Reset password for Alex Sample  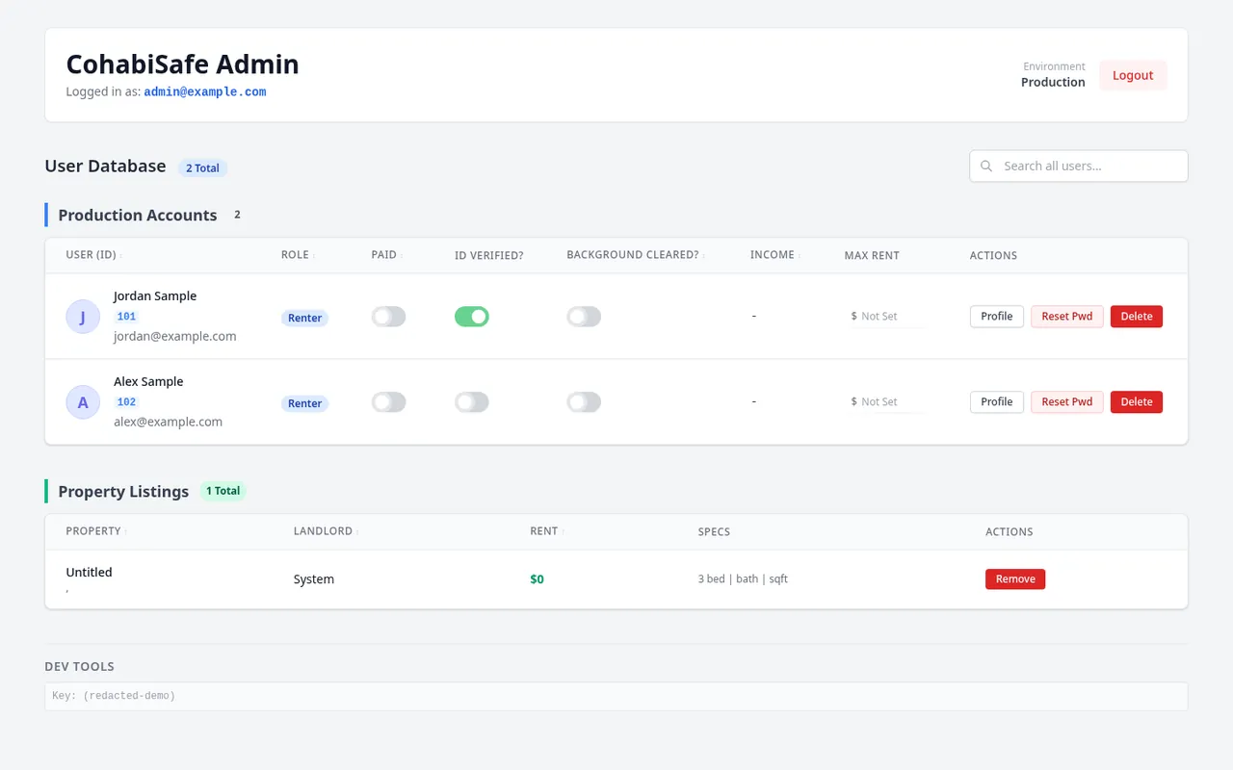pyautogui.click(x=1067, y=402)
